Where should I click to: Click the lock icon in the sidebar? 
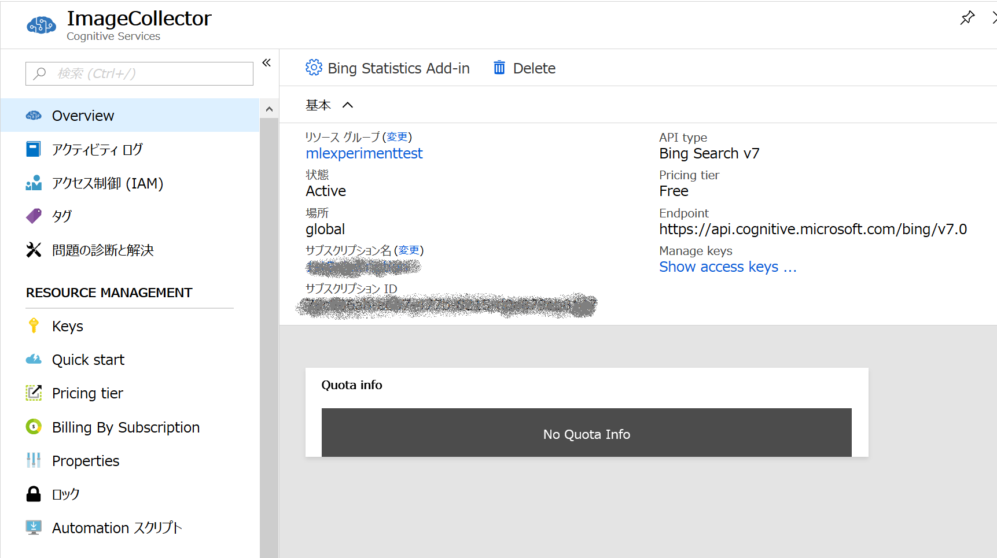click(34, 494)
